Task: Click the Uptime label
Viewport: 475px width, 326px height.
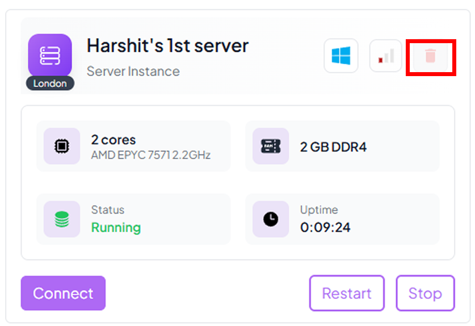Action: click(x=318, y=210)
